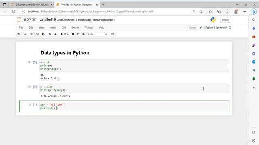This screenshot has width=259, height=145.
Task: Refresh the page
Action: [14, 12]
